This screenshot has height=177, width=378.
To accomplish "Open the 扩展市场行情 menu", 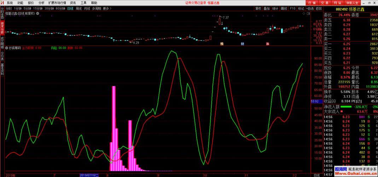I will point(57,3).
